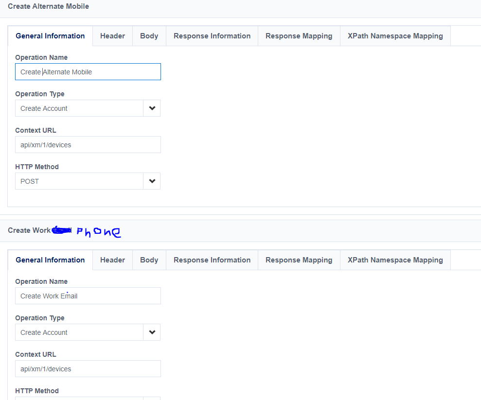
Task: Open Header tab in Create Alternate Mobile section
Action: [x=112, y=36]
